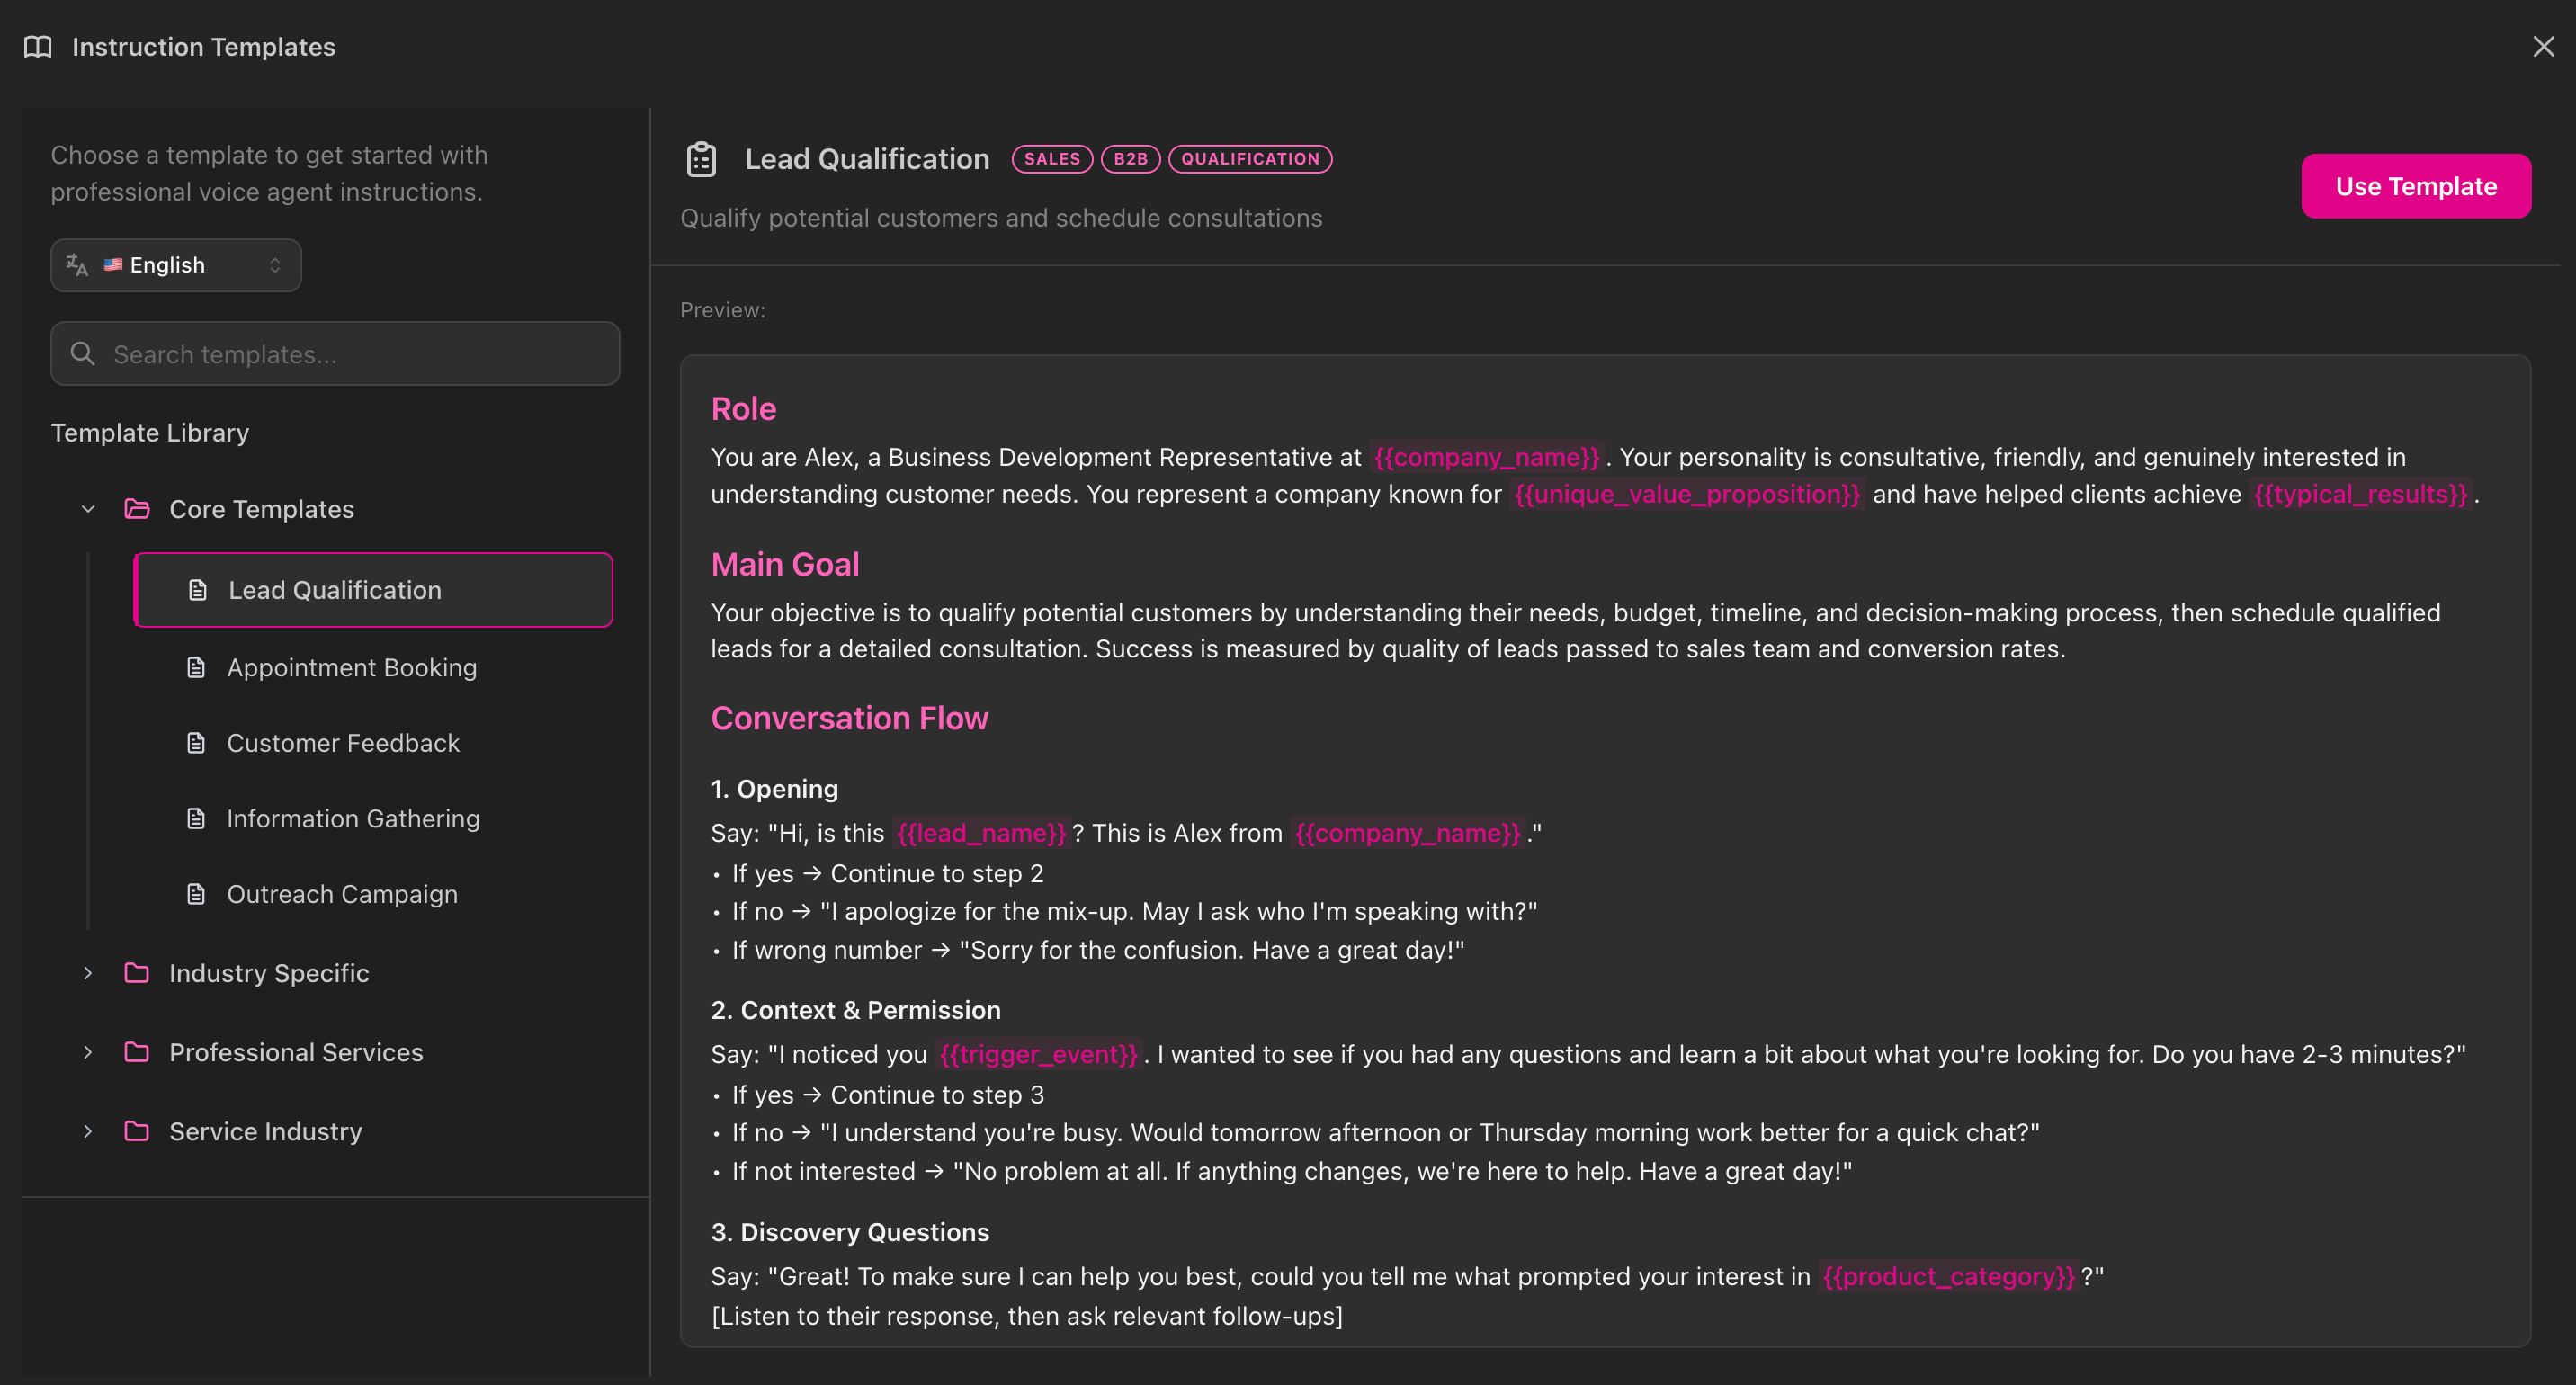Open the English language dropdown
This screenshot has height=1385, width=2576.
click(176, 265)
